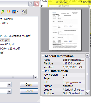The image size is (91, 103).
Task: Click the PDF page preview thumbnail
Action: tap(65, 30)
